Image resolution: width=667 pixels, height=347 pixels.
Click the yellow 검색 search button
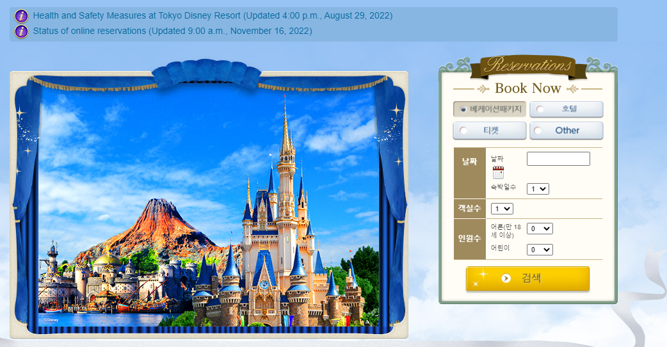pyautogui.click(x=527, y=278)
